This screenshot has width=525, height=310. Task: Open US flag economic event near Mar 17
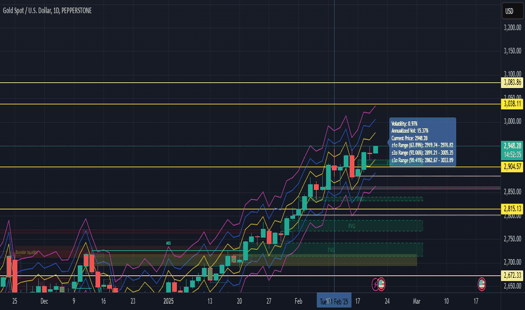pyautogui.click(x=482, y=284)
